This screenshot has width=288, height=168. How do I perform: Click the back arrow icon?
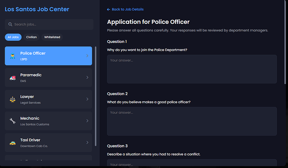[109, 10]
